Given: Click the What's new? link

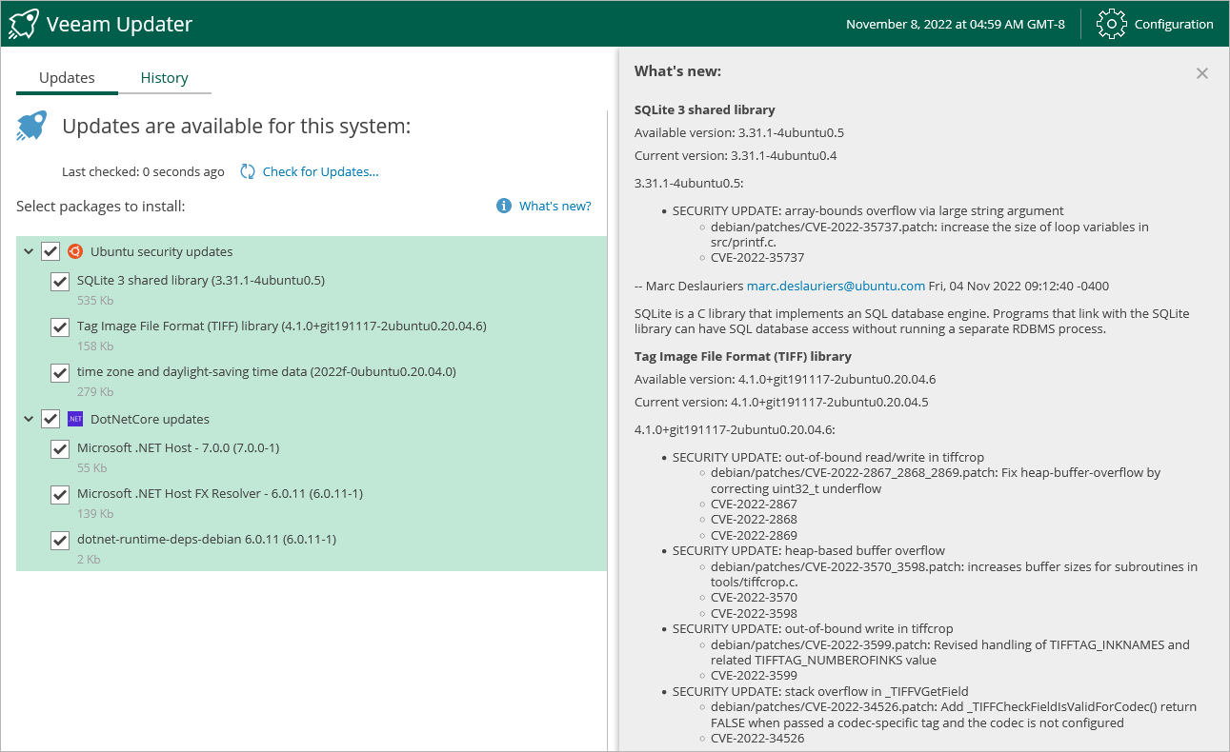Looking at the screenshot, I should tap(555, 206).
